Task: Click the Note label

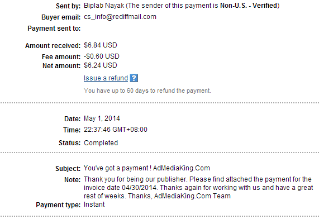Action: 73,180
